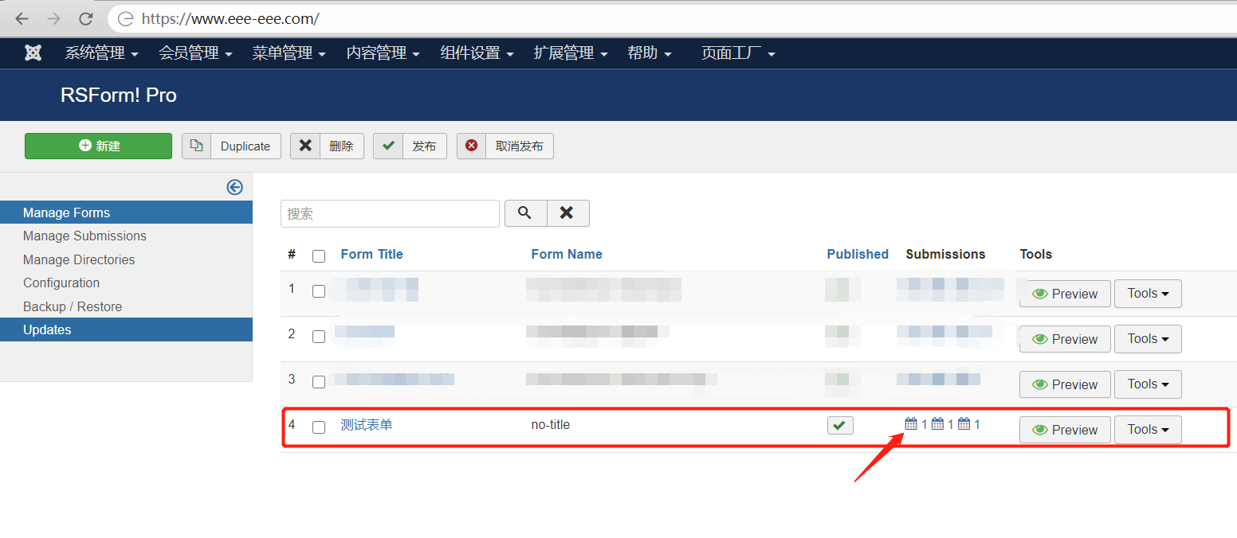Click the green 新建 button

98,146
